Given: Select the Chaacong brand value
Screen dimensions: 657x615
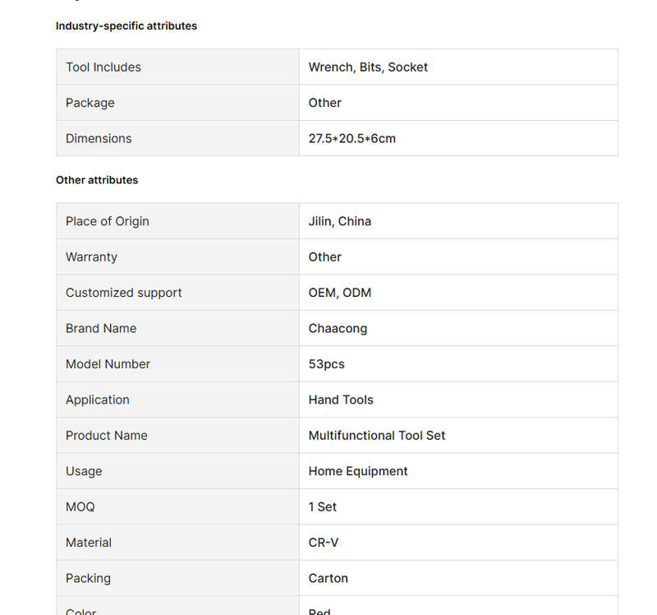Looking at the screenshot, I should pyautogui.click(x=338, y=328).
